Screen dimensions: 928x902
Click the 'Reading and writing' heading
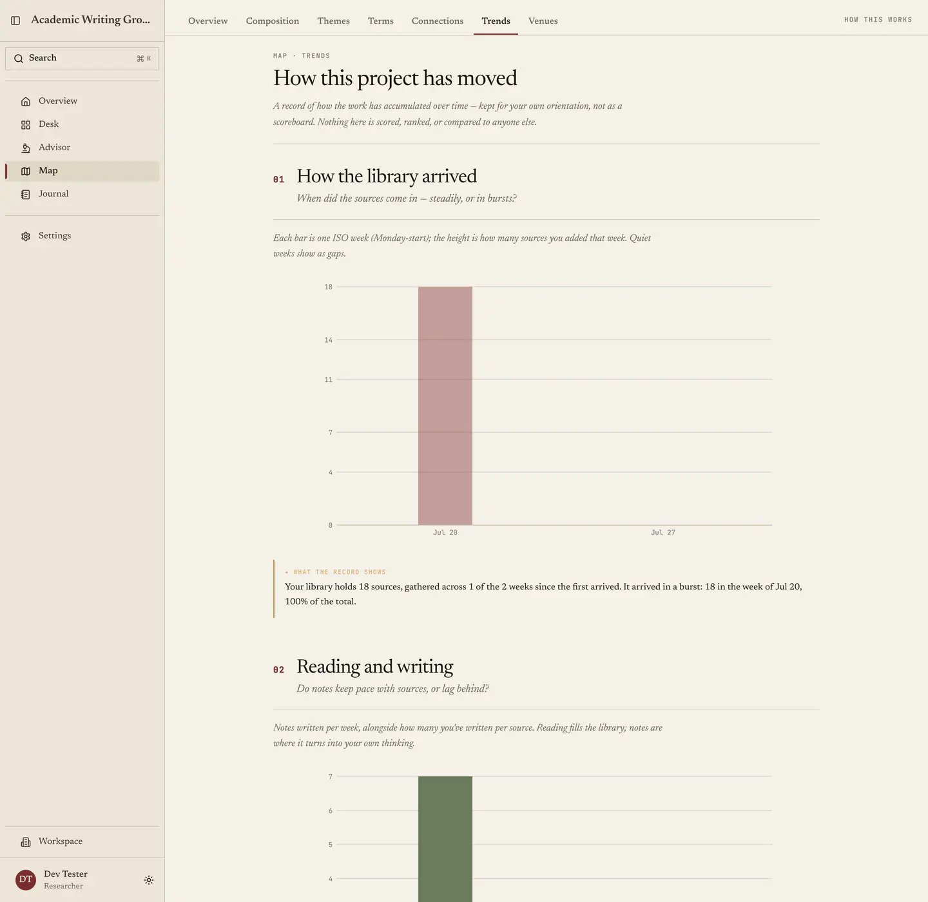coord(375,666)
